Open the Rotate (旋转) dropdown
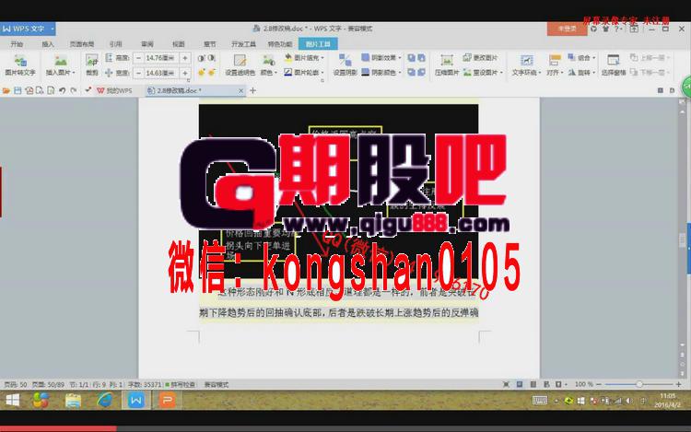 pos(583,71)
